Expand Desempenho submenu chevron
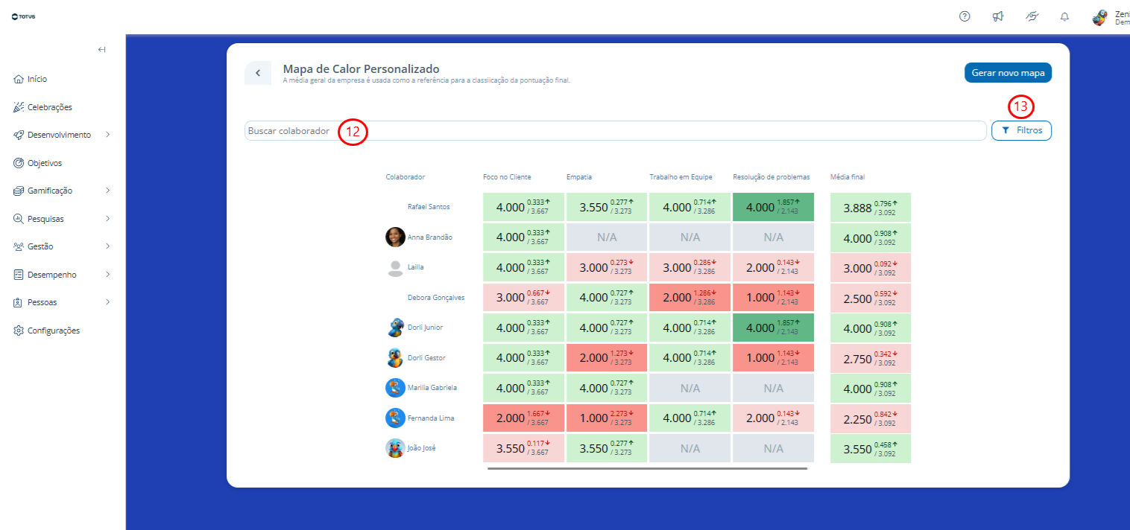Viewport: 1130px width, 530px height. click(x=108, y=275)
